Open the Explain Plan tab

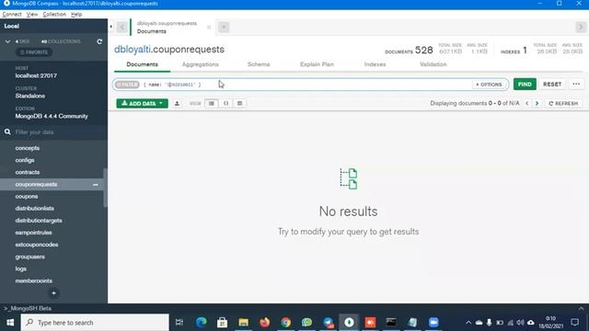point(317,64)
